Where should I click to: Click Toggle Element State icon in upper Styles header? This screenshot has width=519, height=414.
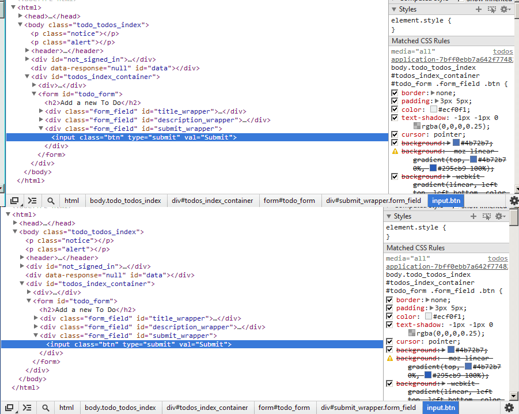[491, 9]
